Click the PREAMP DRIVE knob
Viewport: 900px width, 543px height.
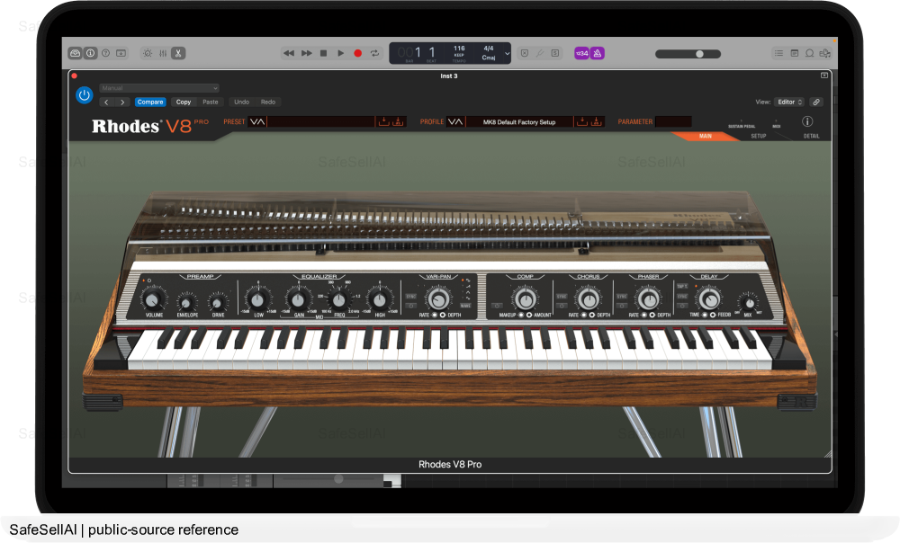point(218,302)
